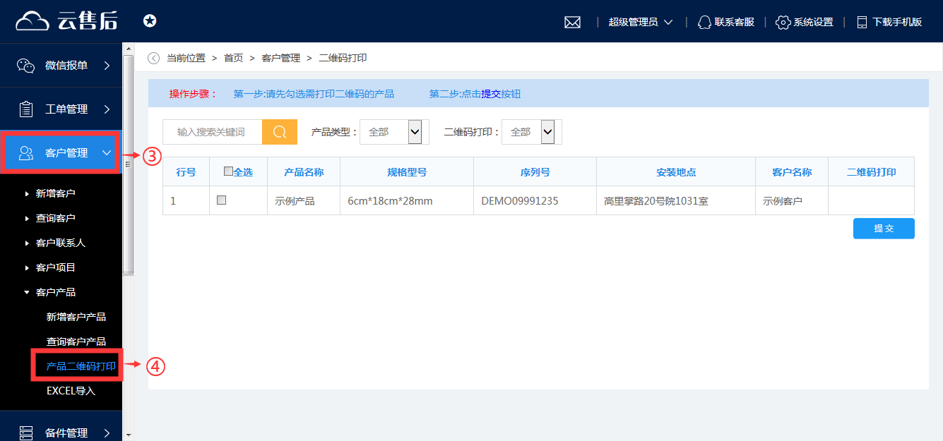Click the star favorite icon in header
This screenshot has height=441, width=943.
tap(150, 21)
